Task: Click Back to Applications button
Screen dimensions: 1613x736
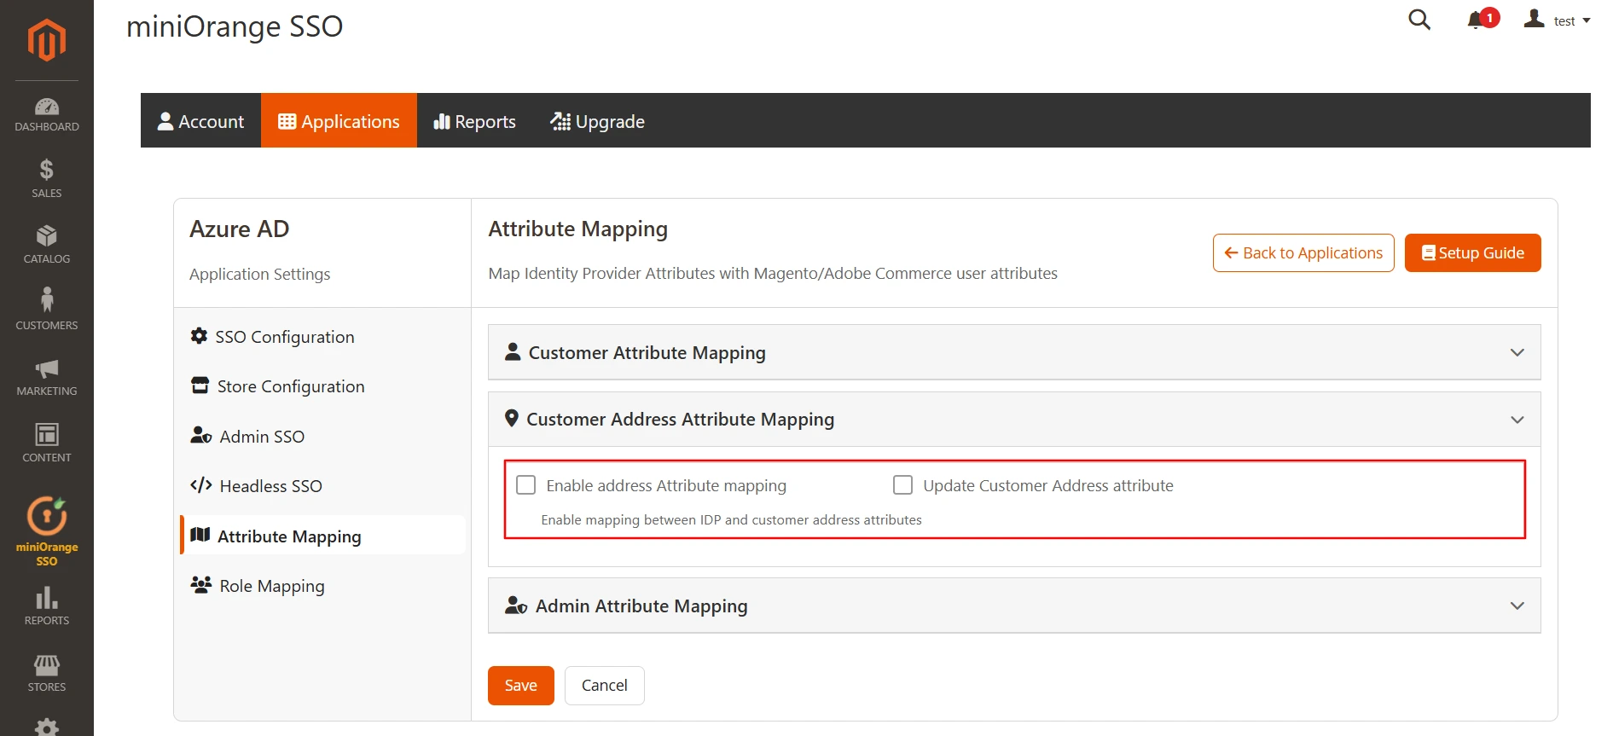Action: 1303,253
